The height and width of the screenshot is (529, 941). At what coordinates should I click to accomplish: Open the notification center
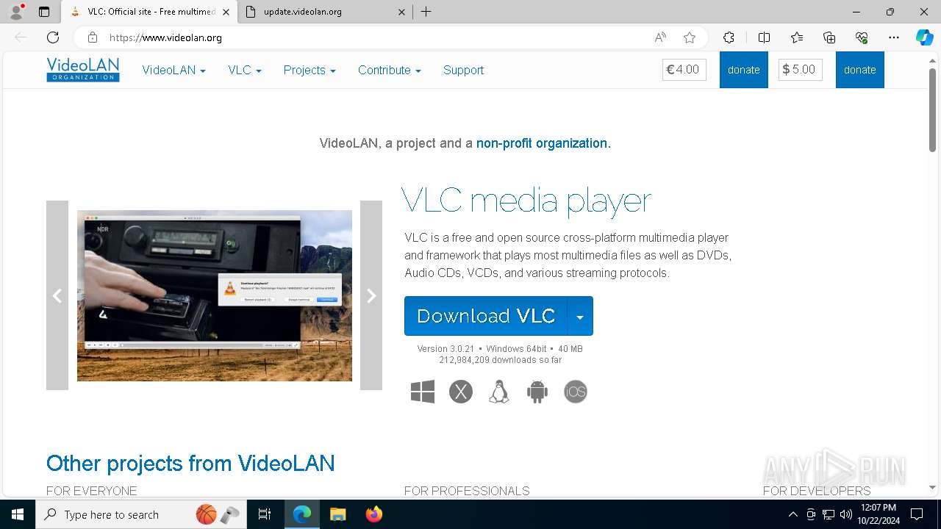(x=917, y=514)
